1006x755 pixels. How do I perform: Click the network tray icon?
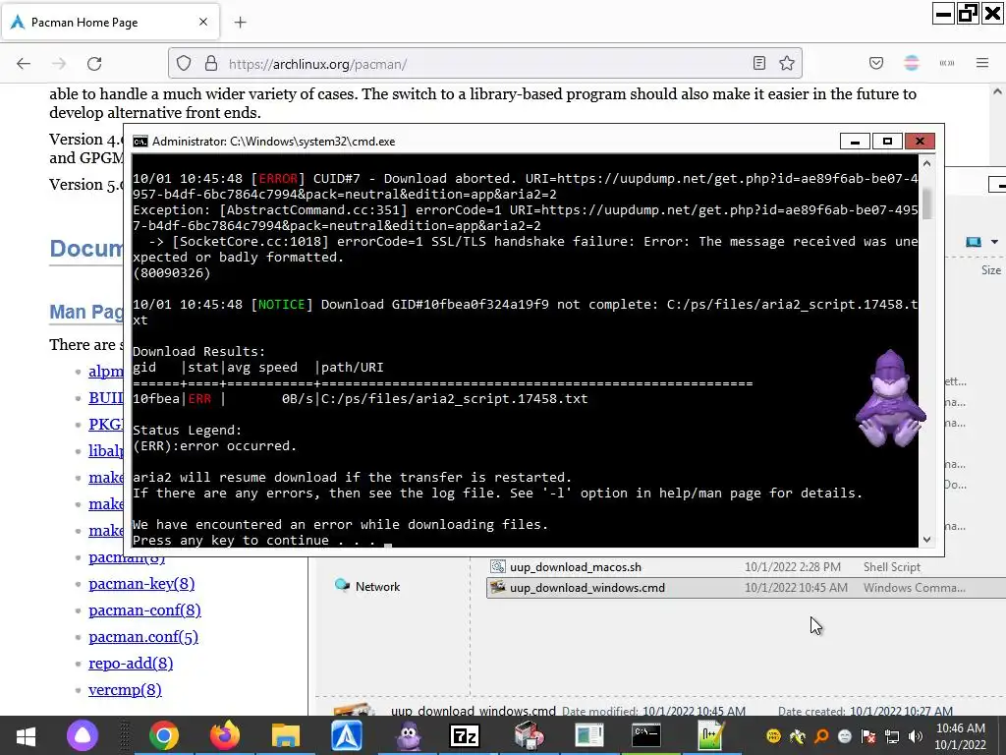891,736
